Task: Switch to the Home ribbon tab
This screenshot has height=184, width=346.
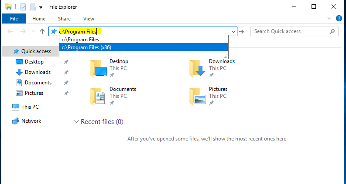Action: point(39,19)
